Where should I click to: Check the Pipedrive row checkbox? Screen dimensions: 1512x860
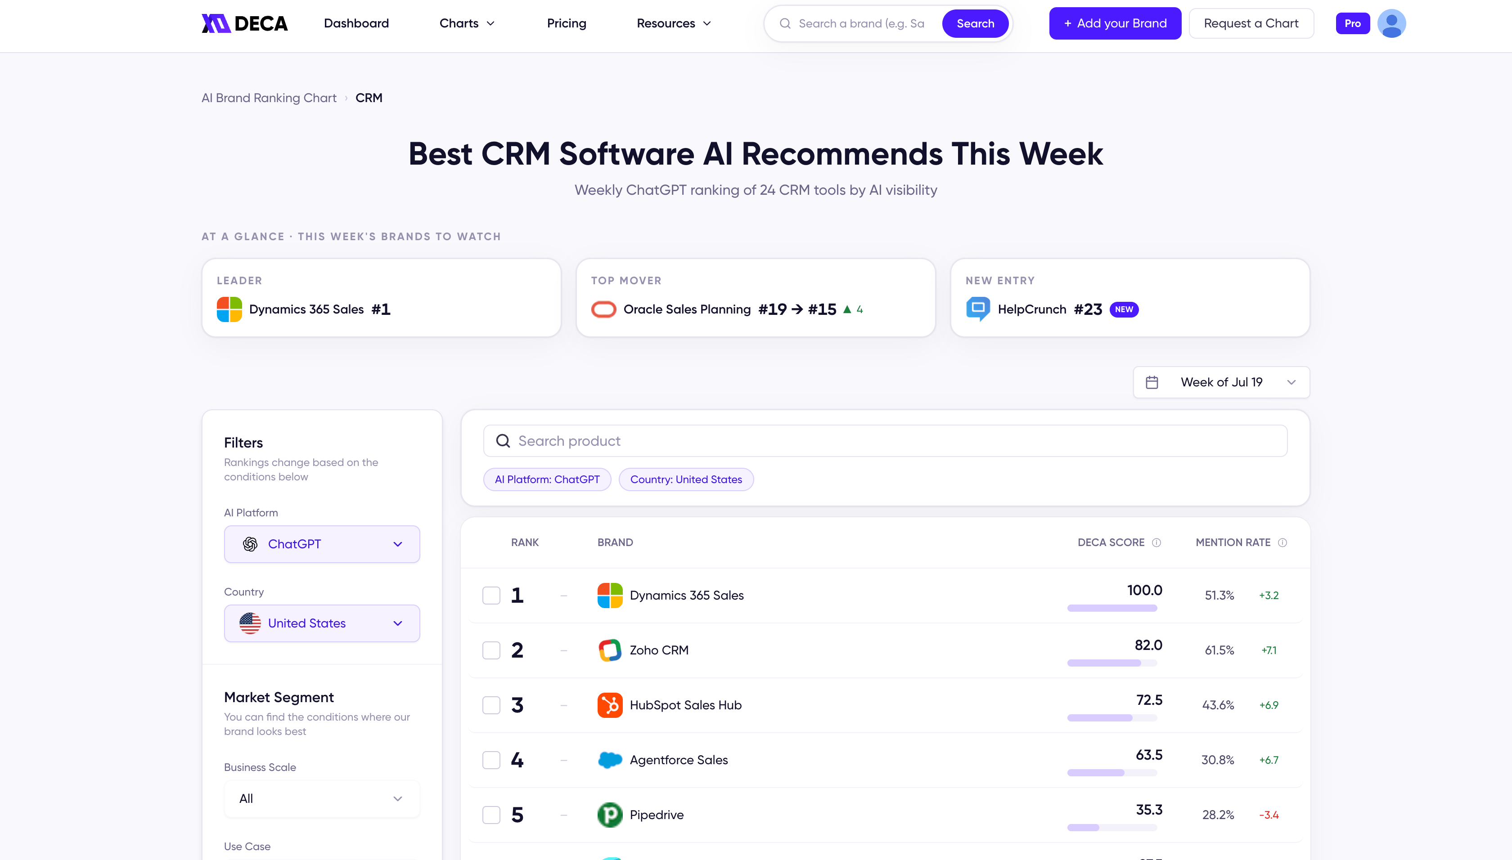[x=491, y=815]
